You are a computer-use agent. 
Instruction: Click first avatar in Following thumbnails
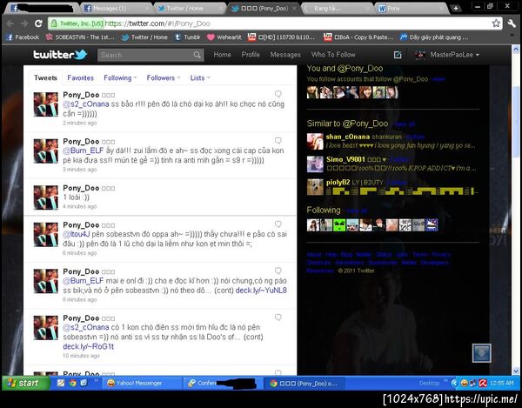(313, 225)
